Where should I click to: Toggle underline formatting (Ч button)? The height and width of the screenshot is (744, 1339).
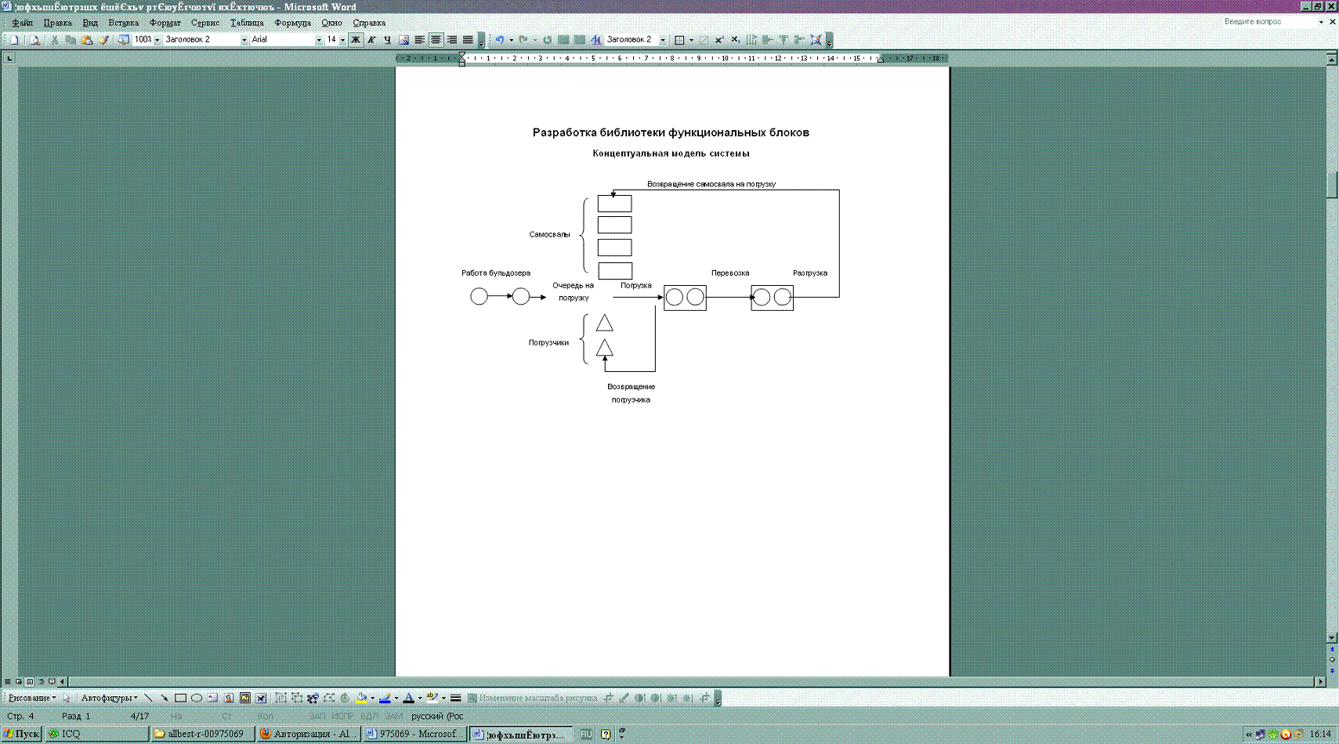[x=387, y=40]
